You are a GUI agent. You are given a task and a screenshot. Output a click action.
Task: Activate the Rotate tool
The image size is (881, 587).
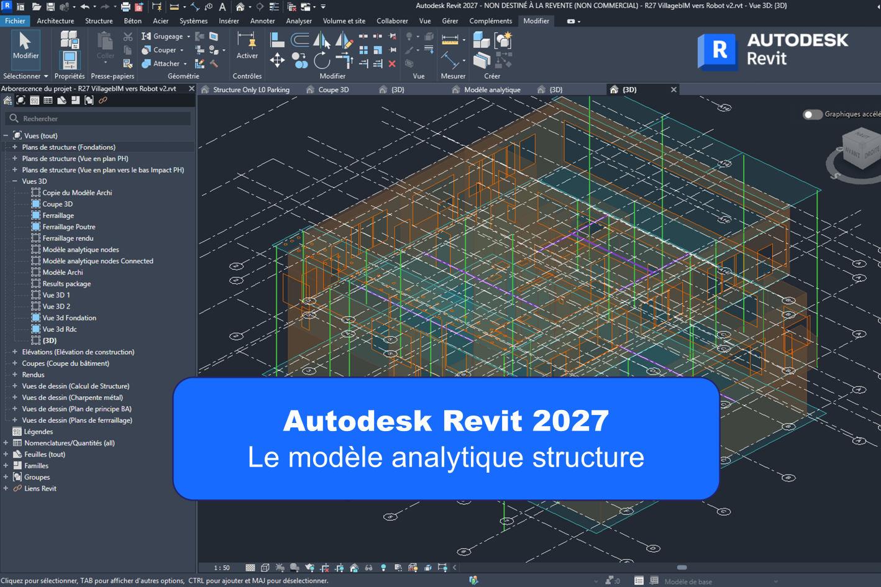(322, 60)
